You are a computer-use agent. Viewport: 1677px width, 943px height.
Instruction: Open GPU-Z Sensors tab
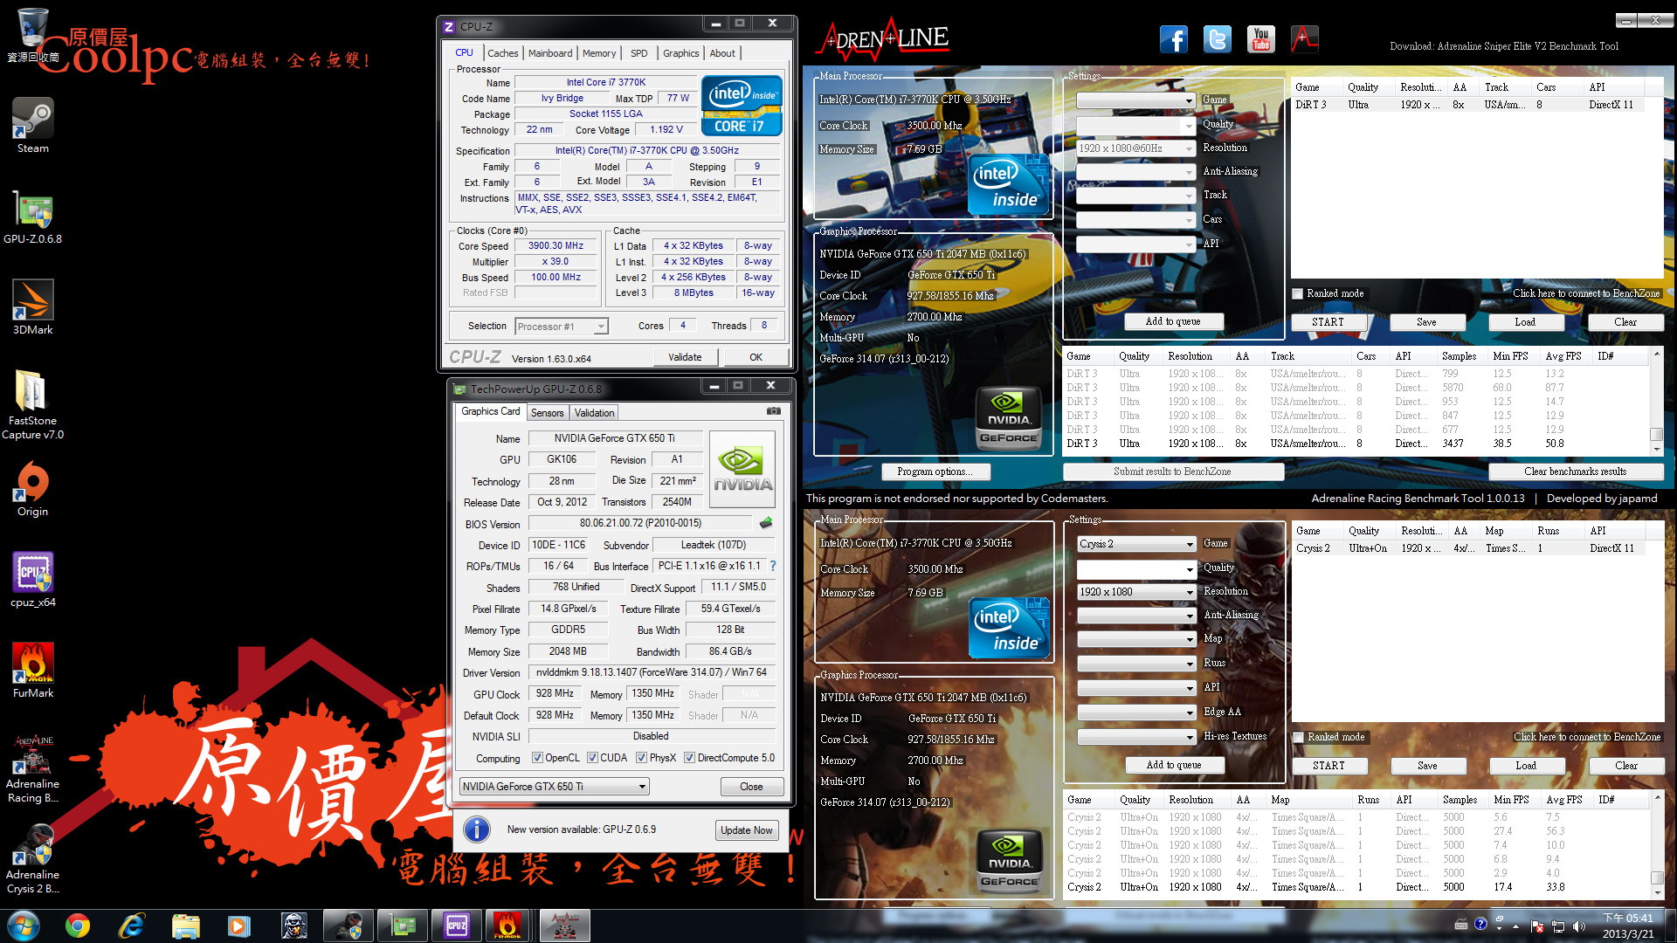[x=548, y=413]
